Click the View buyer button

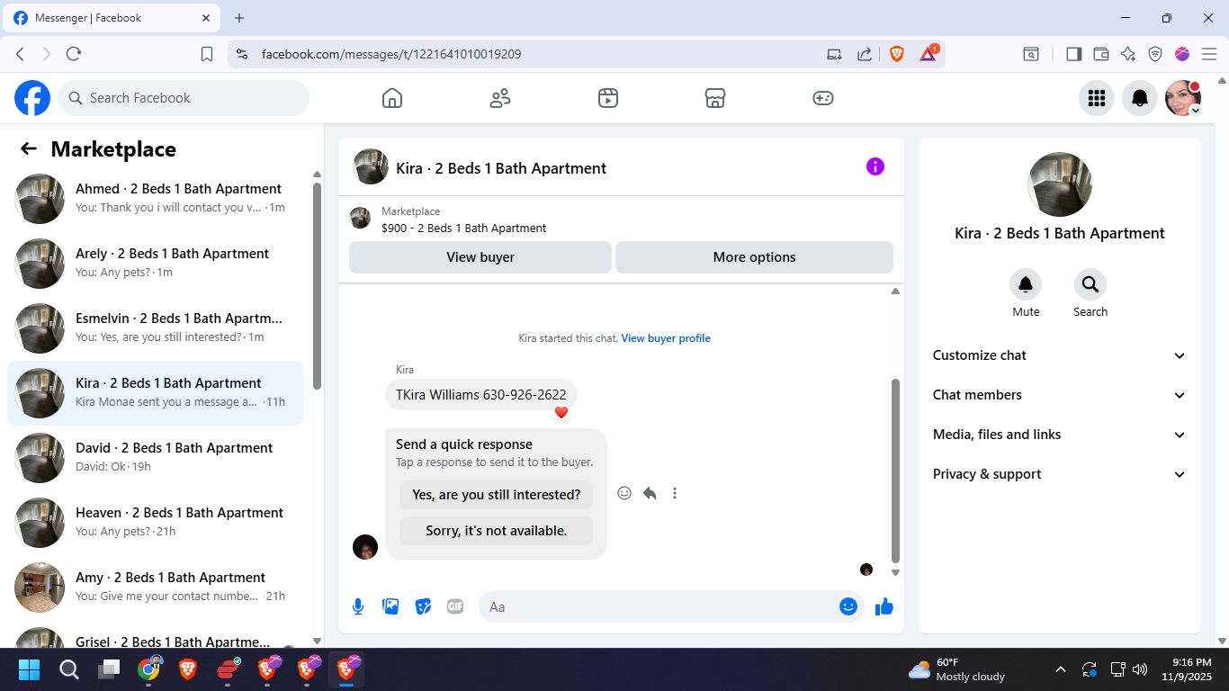pos(480,257)
